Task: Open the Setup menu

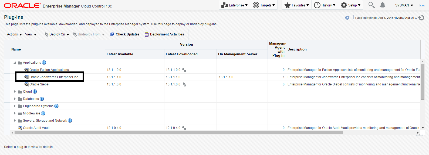Action: 350,5
